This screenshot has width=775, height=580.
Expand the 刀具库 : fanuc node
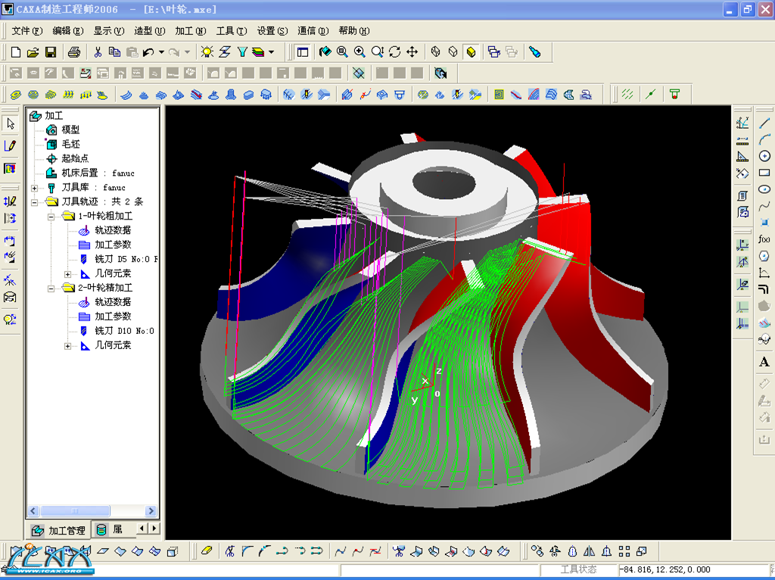click(x=34, y=188)
